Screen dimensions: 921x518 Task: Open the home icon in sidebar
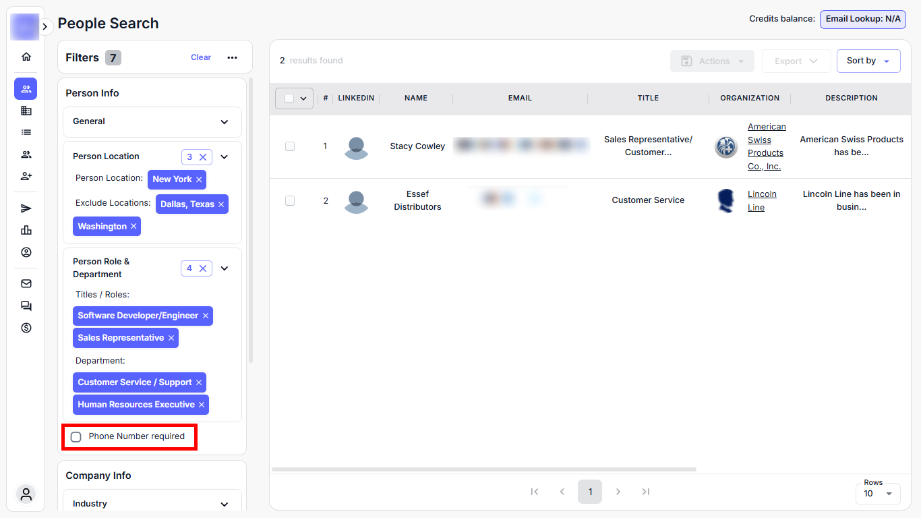(26, 57)
